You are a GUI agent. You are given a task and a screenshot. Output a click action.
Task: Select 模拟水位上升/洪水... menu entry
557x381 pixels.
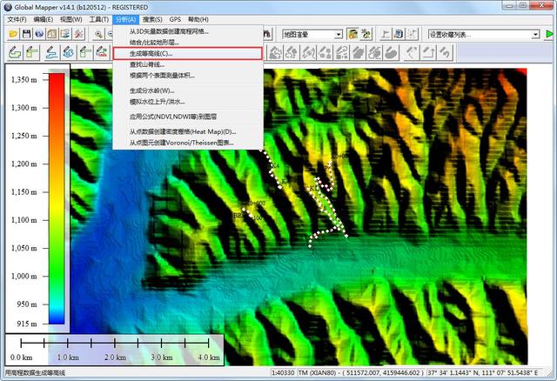(188, 102)
